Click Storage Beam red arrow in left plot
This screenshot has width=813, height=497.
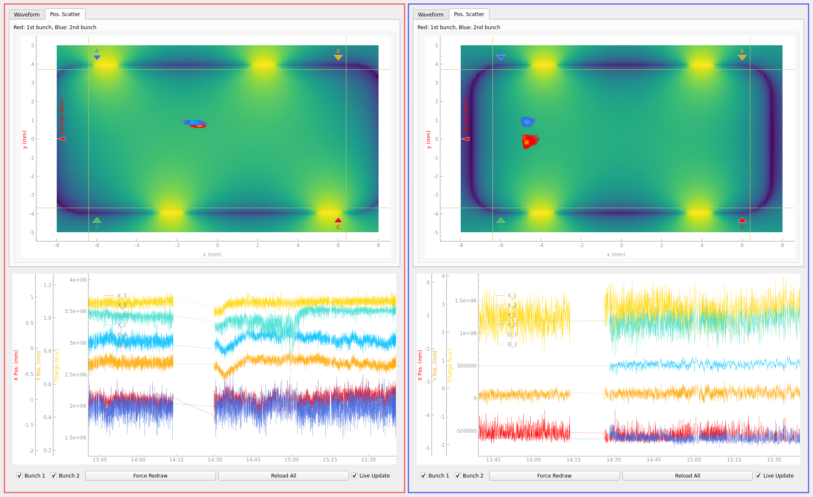click(61, 139)
